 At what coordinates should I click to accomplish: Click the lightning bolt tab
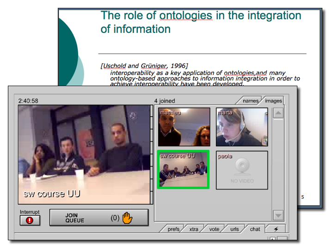[x=276, y=229]
